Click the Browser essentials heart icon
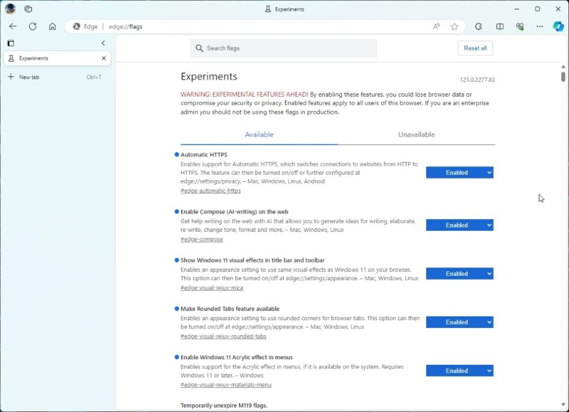This screenshot has height=412, width=569. [x=520, y=26]
